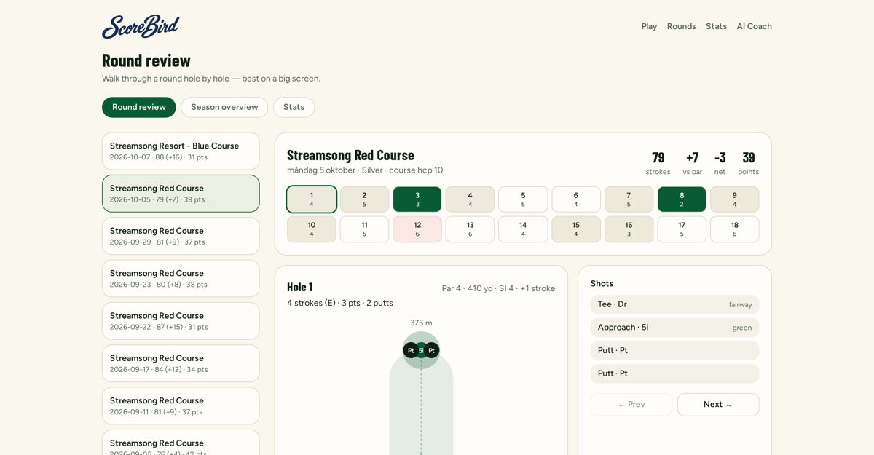Screen dimensions: 874x455
Task: Select hole 5 in the scorecard
Action: [x=523, y=199]
